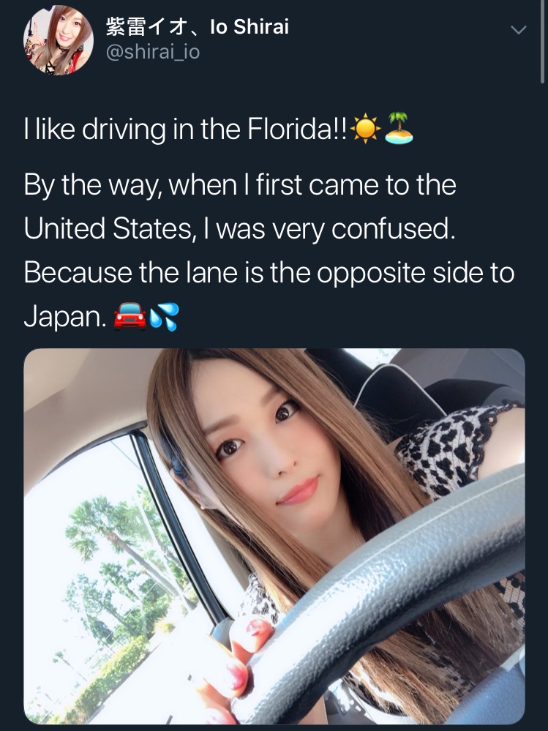Click the blue sweat droplets emoji

click(164, 316)
